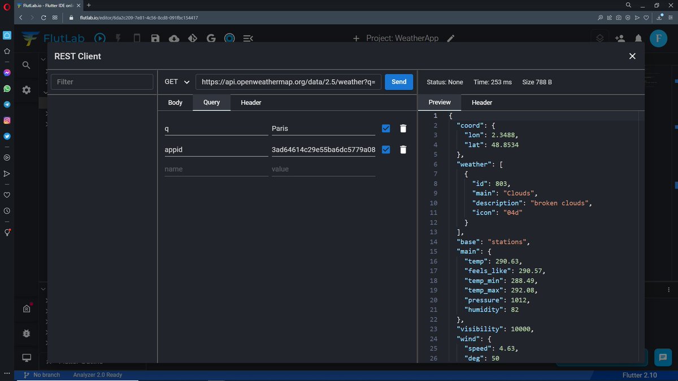Click the layers stack icon
This screenshot has width=678, height=381.
(x=600, y=38)
